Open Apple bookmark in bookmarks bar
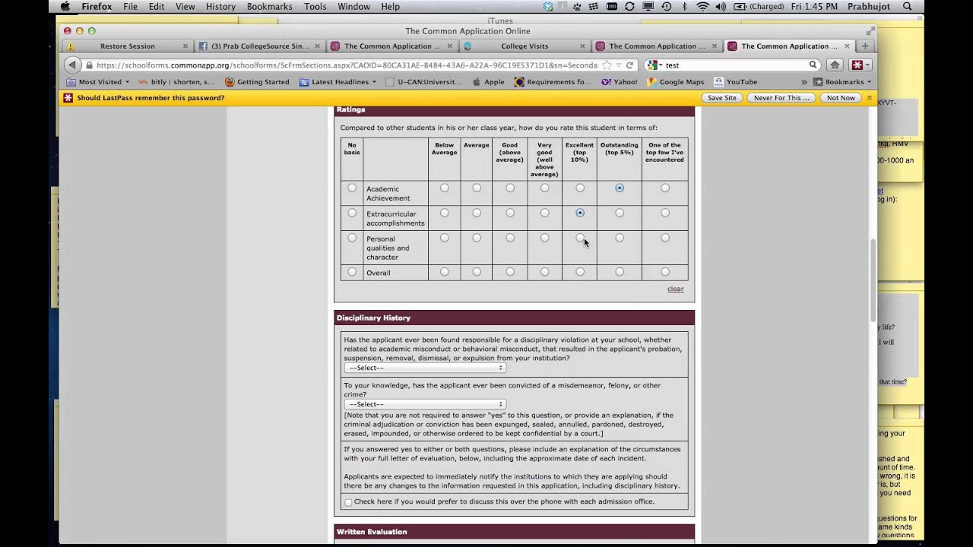The height and width of the screenshot is (547, 973). pyautogui.click(x=488, y=82)
